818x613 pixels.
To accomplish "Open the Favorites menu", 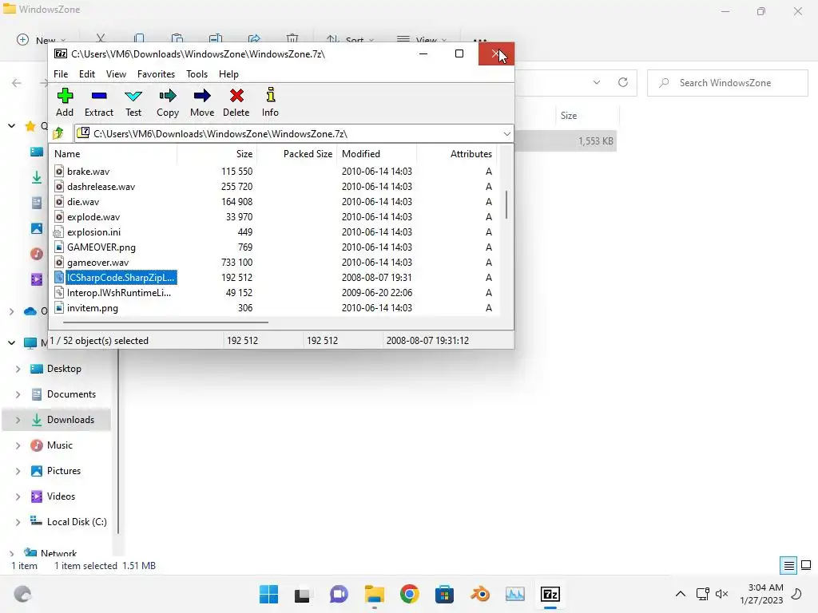I will pos(156,74).
